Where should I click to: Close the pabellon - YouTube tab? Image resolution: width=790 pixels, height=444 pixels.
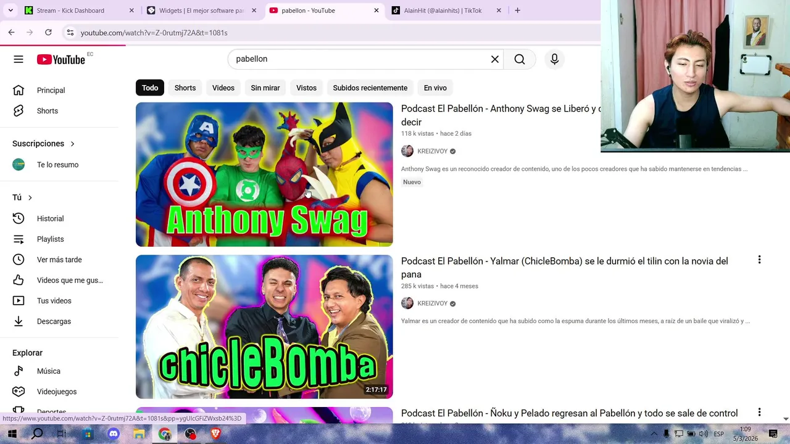tap(376, 10)
